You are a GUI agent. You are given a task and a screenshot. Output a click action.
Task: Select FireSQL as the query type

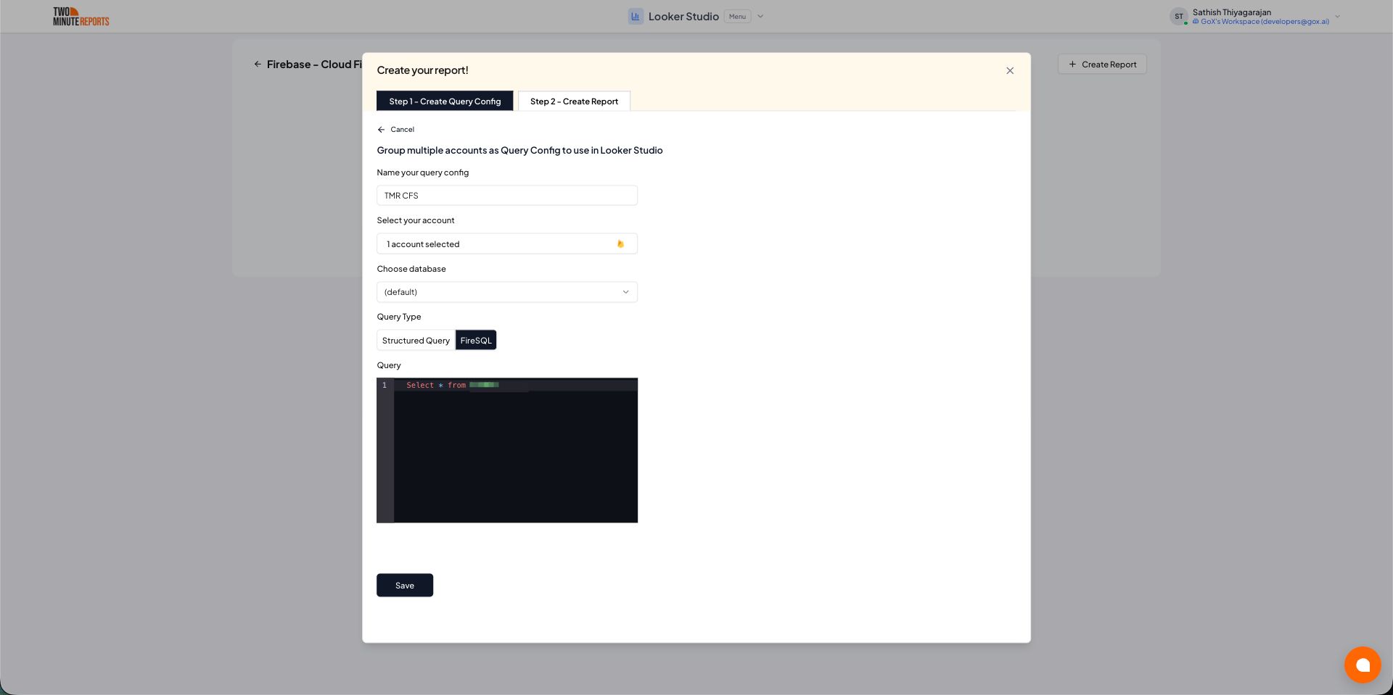click(x=476, y=340)
